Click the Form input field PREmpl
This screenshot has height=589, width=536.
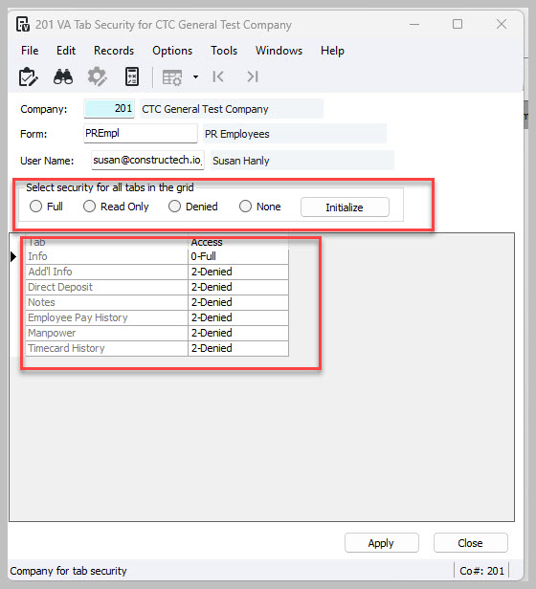[141, 133]
